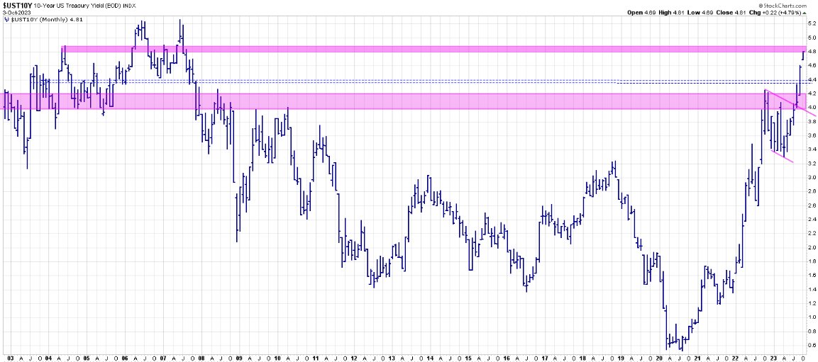Click the 3.6 label on the y-axis

point(812,135)
